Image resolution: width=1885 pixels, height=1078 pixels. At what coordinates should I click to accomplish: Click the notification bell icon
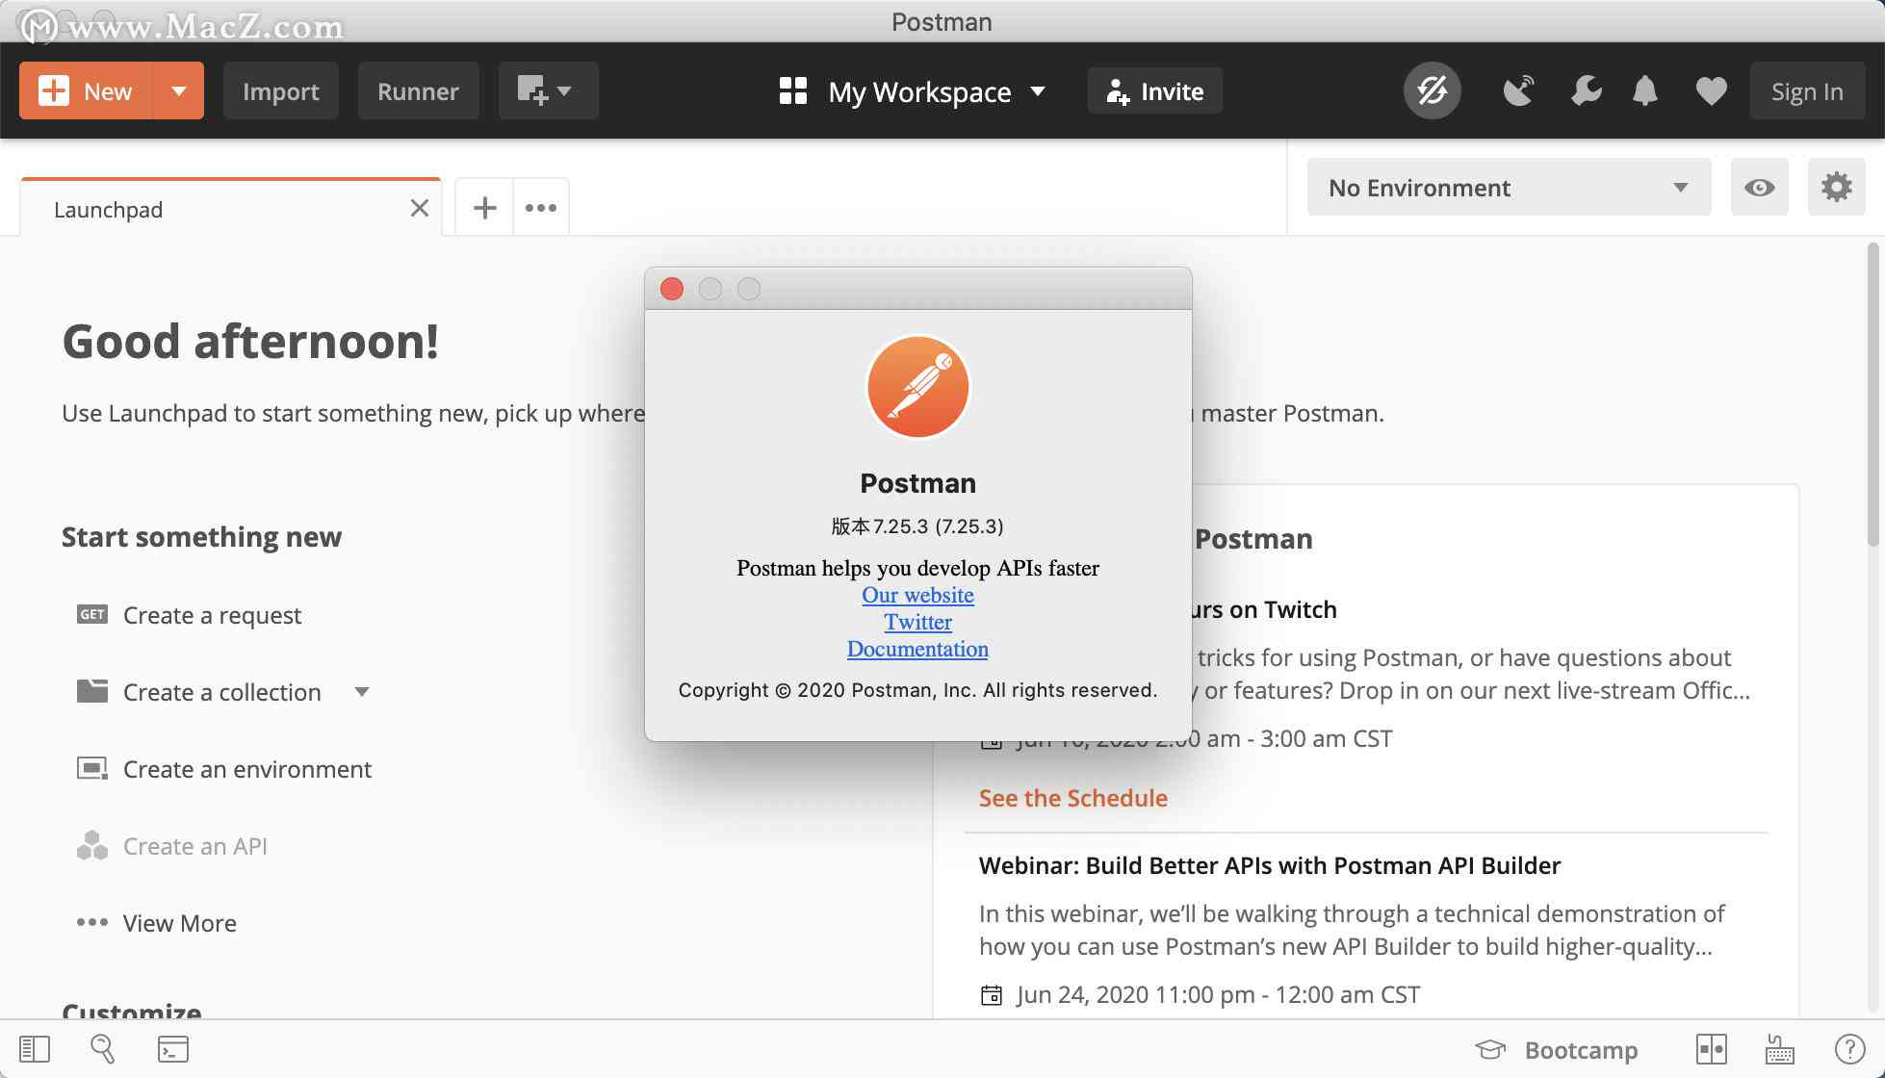coord(1644,90)
